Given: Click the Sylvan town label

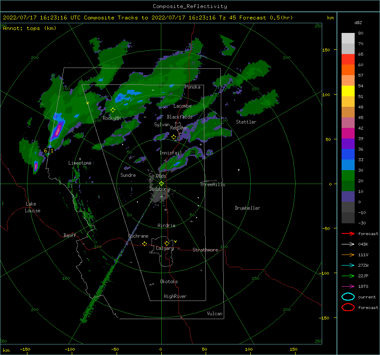Looking at the screenshot, I should pyautogui.click(x=162, y=125).
